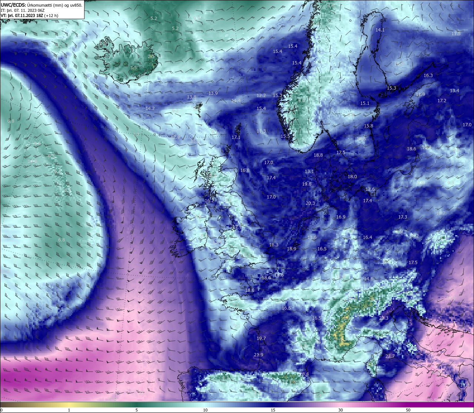This screenshot has width=474, height=413.
Task: Click the 14.1 value over Finland
Action: [x=380, y=30]
